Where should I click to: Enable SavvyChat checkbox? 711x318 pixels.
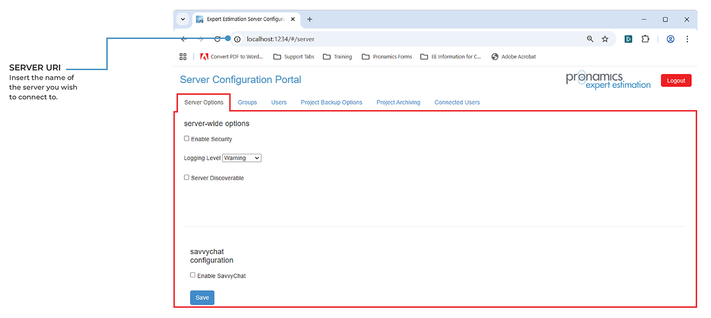193,275
